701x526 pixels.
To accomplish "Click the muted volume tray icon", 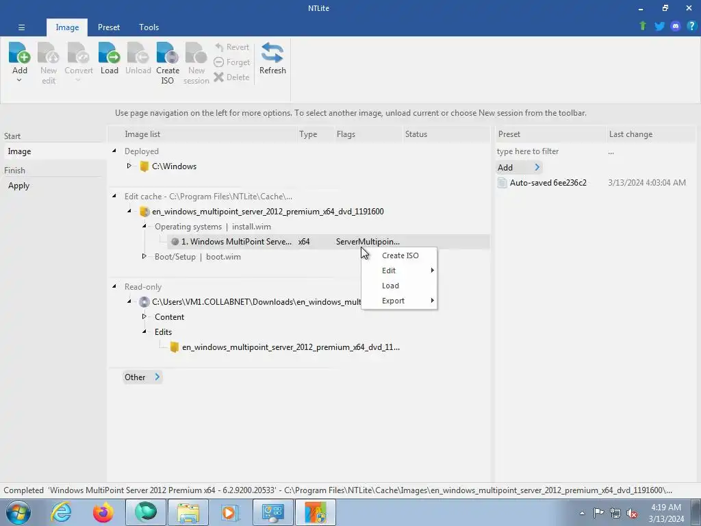I will coord(632,514).
